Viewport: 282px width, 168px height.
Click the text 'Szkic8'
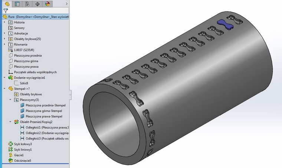coord(24,83)
